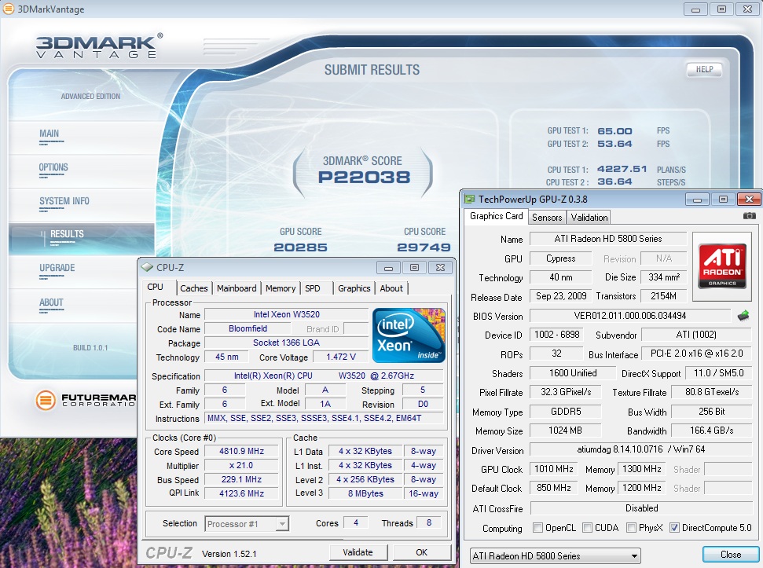This screenshot has width=763, height=568.
Task: Open SYSTEM INFO in 3DMark sidebar
Action: click(64, 201)
